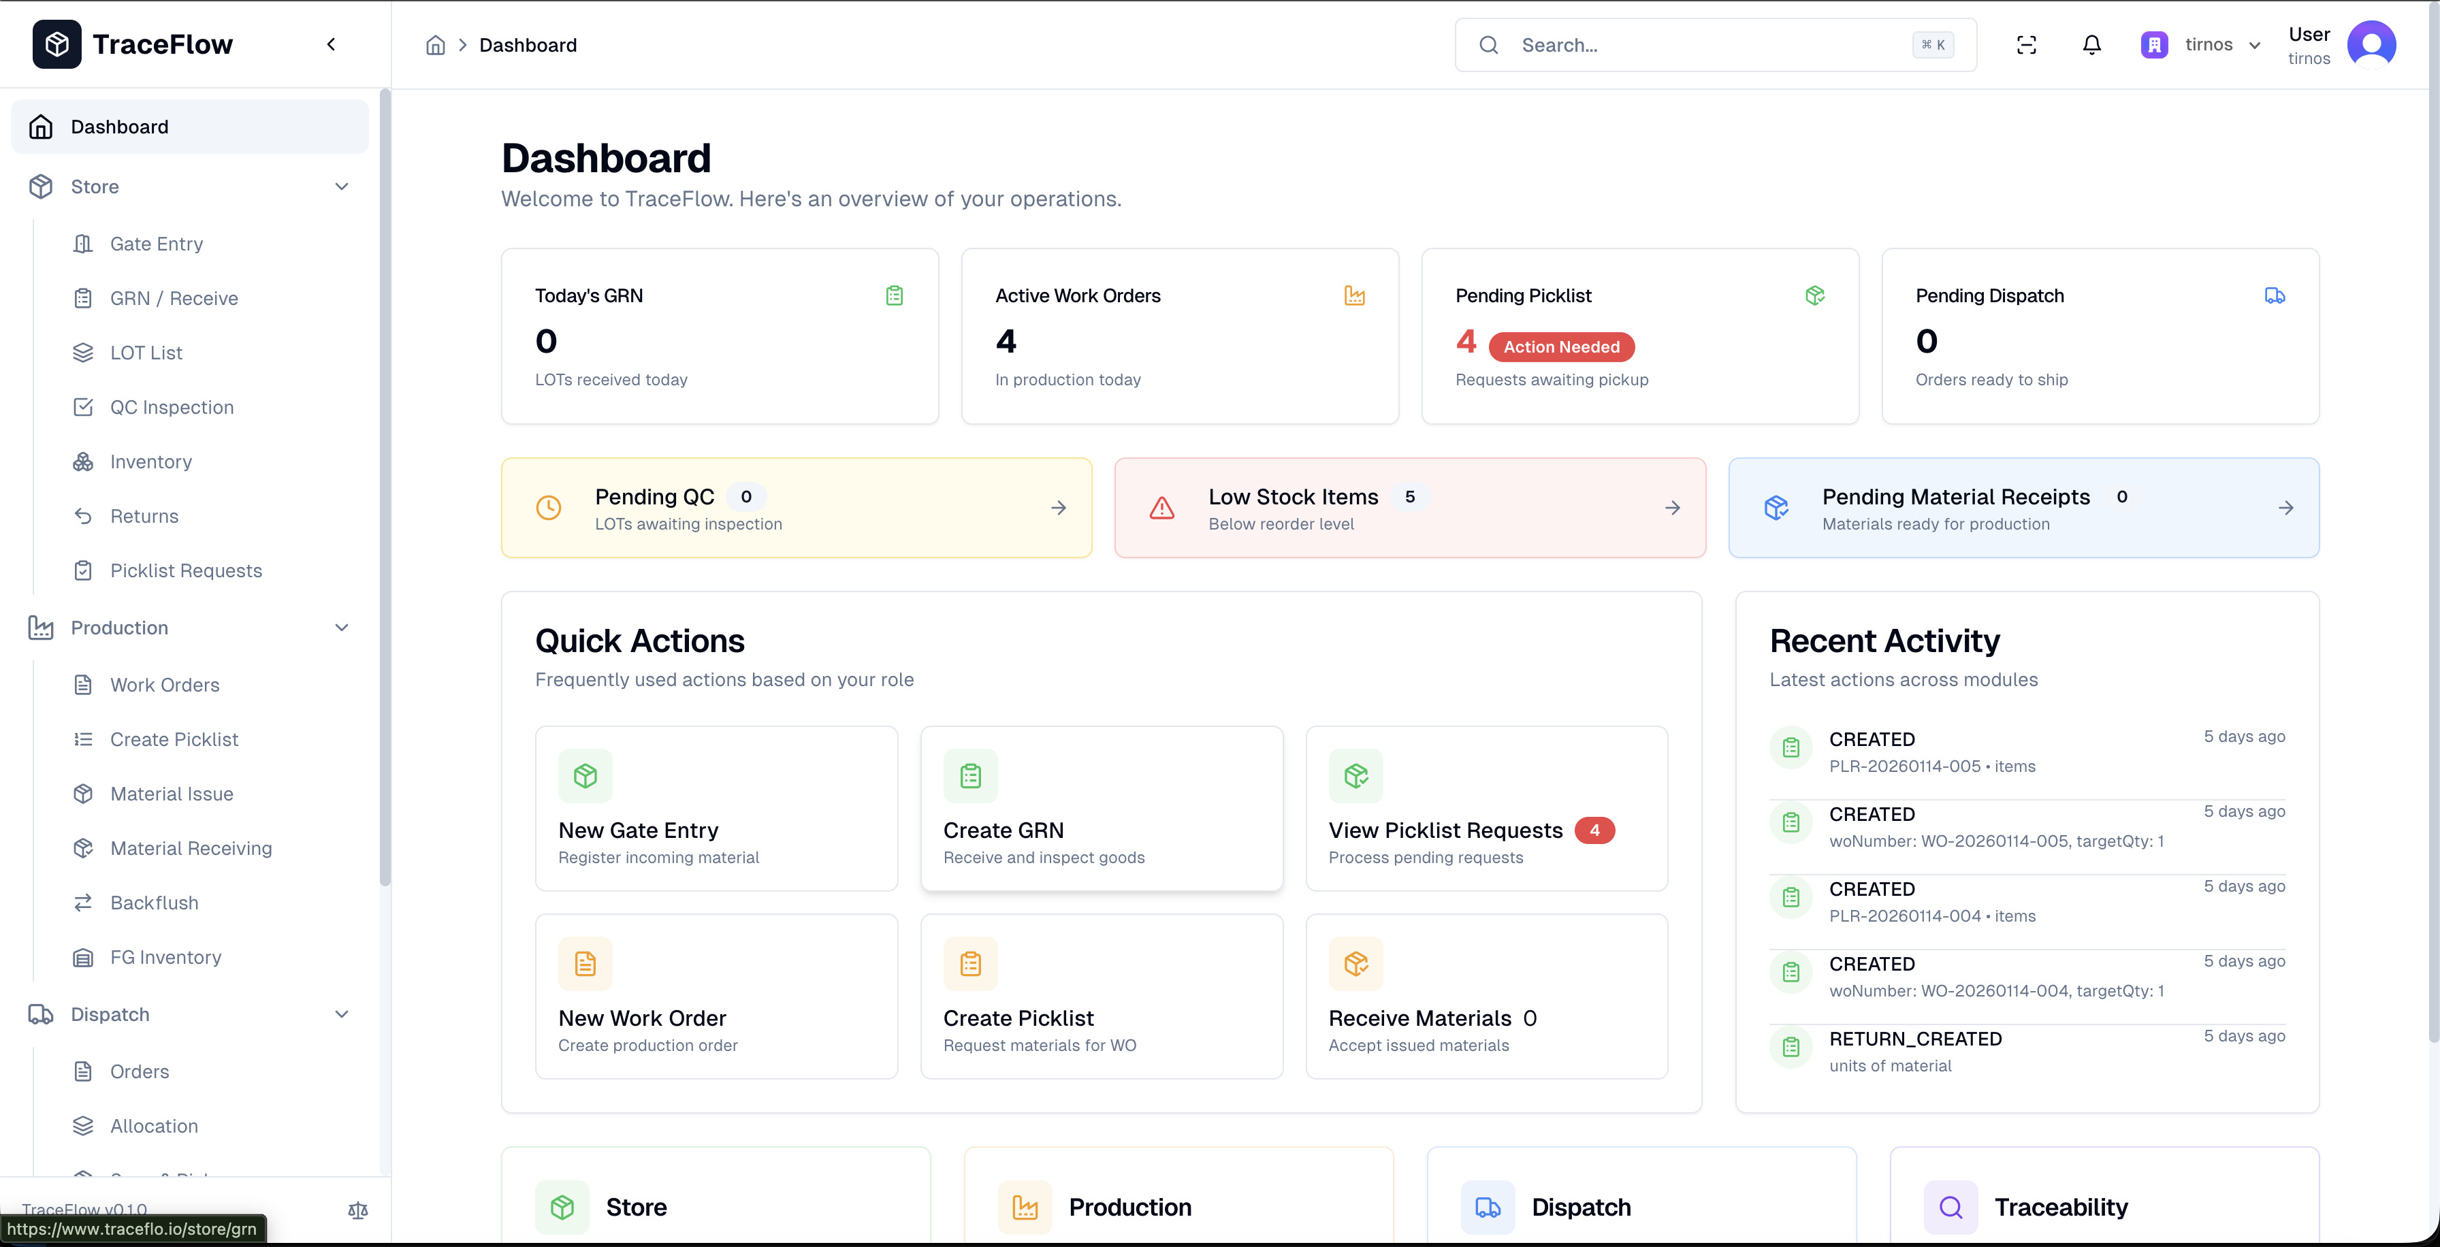Collapse the Store section
Viewport: 2440px width, 1247px height.
(342, 187)
